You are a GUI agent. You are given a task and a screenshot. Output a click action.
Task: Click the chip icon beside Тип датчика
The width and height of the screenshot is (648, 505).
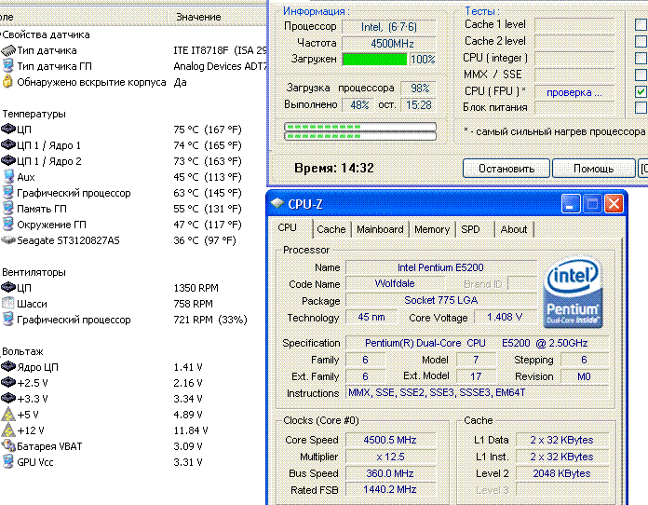click(7, 50)
